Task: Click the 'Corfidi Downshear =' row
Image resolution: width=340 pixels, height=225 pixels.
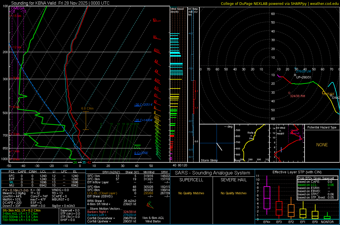Action: pyautogui.click(x=112, y=218)
